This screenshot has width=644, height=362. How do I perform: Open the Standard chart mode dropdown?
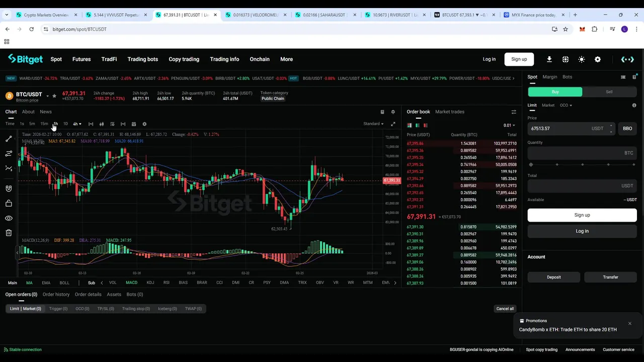tap(373, 124)
